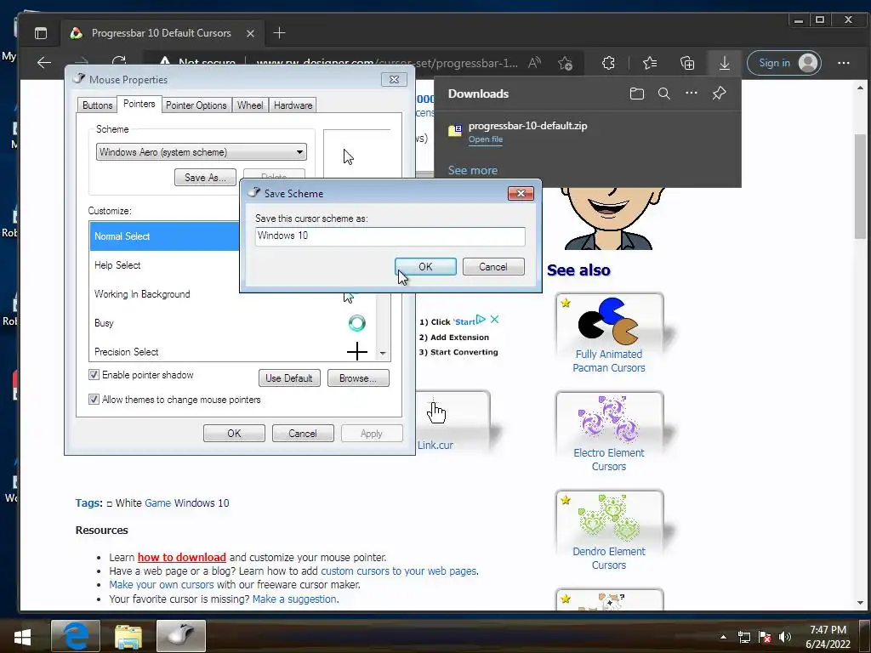Viewport: 871px width, 653px height.
Task: Add this page to favorites
Action: pos(566,63)
